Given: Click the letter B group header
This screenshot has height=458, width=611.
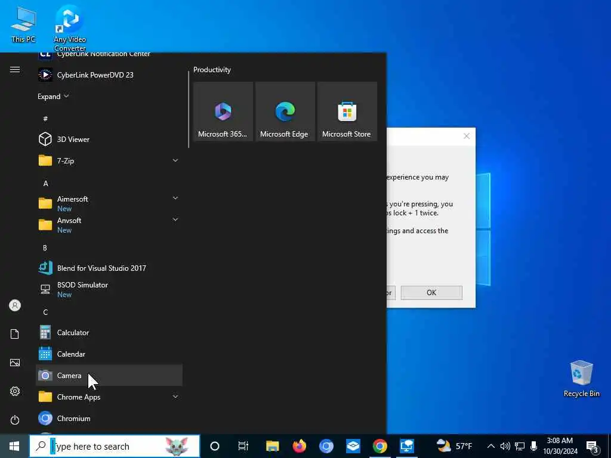Looking at the screenshot, I should [x=45, y=247].
